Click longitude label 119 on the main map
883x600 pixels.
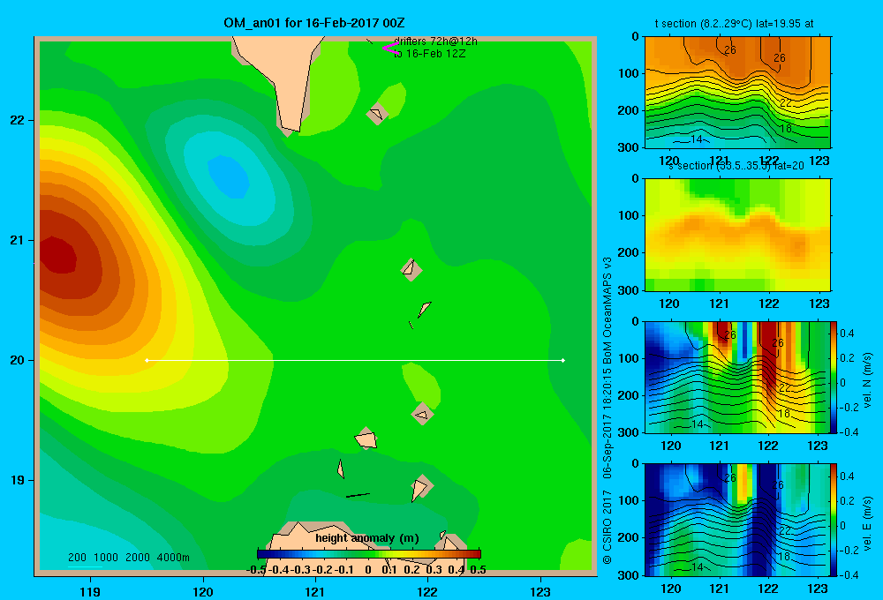pyautogui.click(x=90, y=592)
